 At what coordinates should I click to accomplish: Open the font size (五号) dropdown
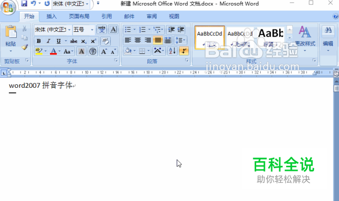point(92,29)
